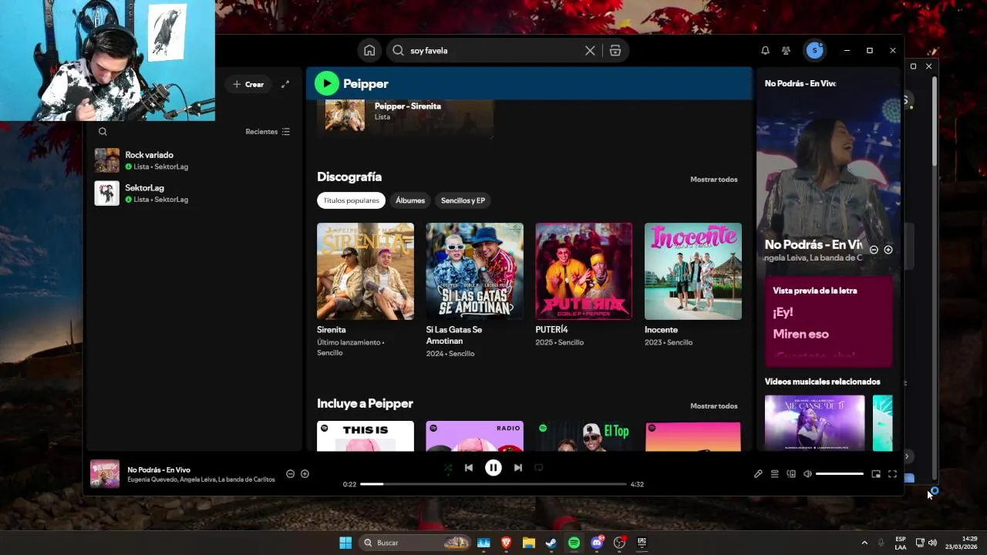Screen dimensions: 987x555
Task: Click the song progress bar
Action: click(493, 484)
